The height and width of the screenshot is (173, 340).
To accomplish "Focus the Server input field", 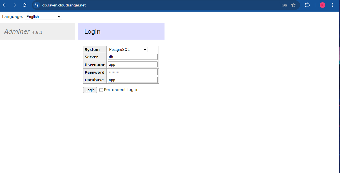I will click(132, 56).
